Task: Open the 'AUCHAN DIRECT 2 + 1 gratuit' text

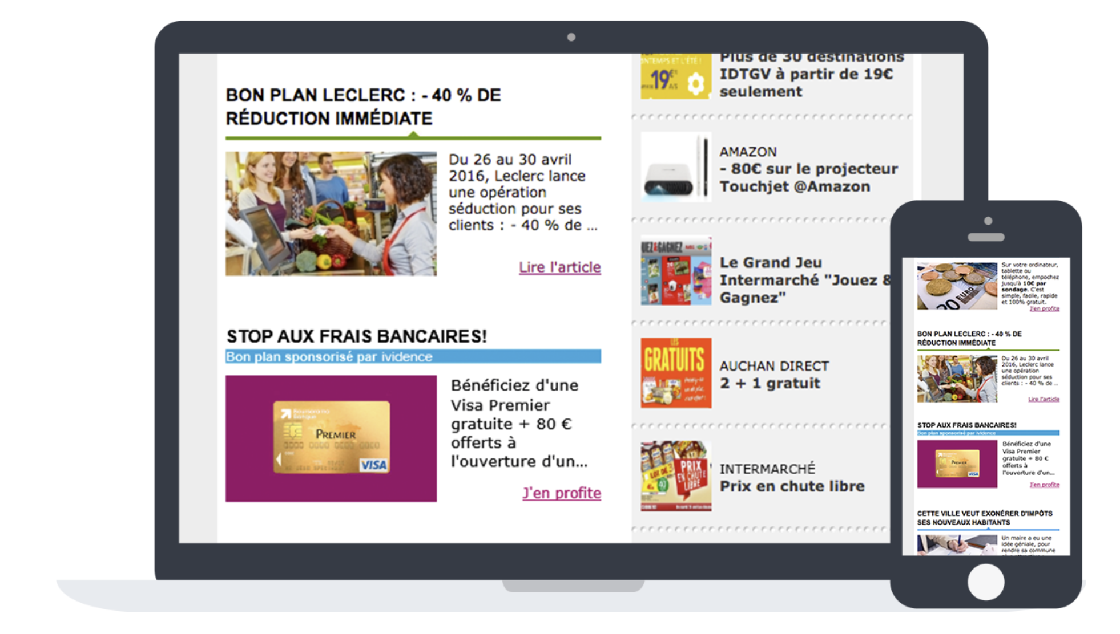Action: [774, 375]
